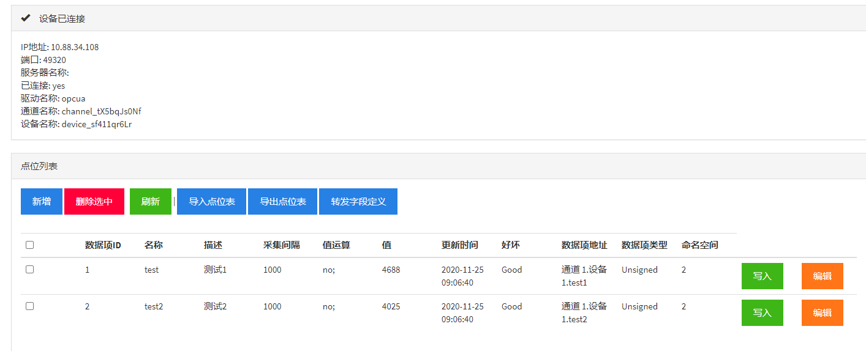This screenshot has height=351, width=866.
Task: Toggle the select-all checkbox in table header
Action: pos(30,245)
